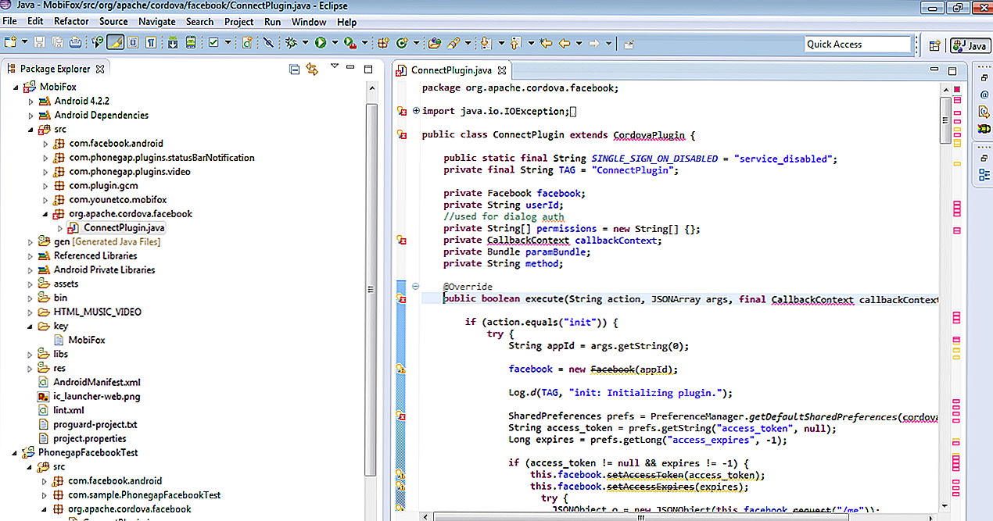993x521 pixels.
Task: Click the Last Edit Location back arrow icon
Action: pos(545,43)
